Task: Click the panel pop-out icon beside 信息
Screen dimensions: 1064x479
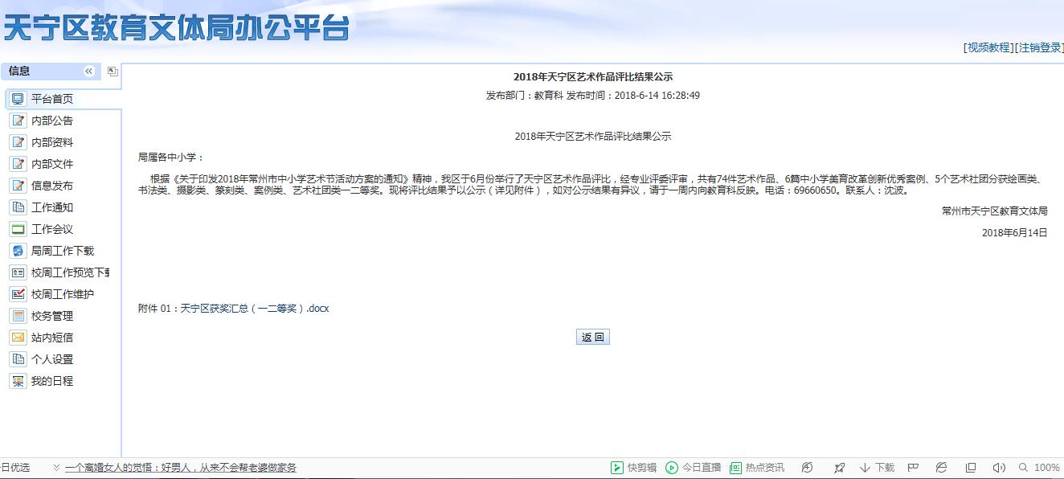Action: tap(113, 72)
